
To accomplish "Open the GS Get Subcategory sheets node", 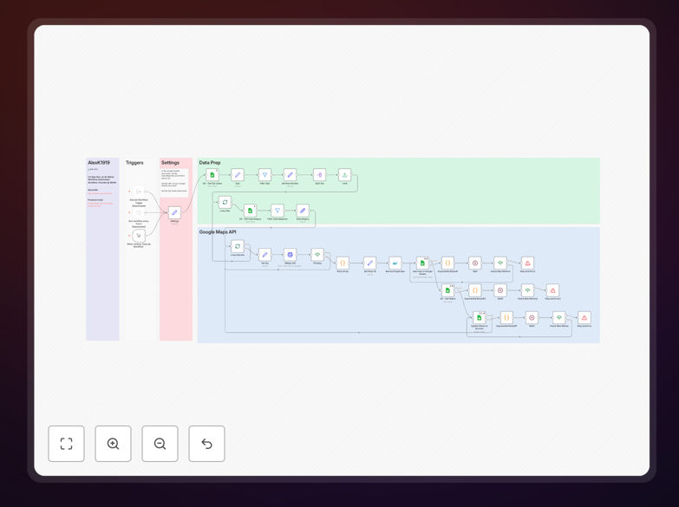I will click(250, 211).
